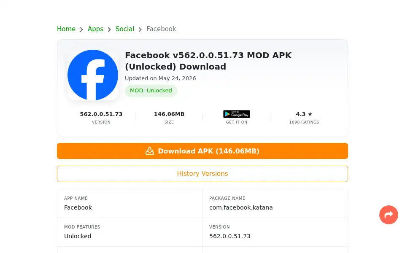The height and width of the screenshot is (253, 405).
Task: Click the Facebook value under APP NAME
Action: [78, 207]
